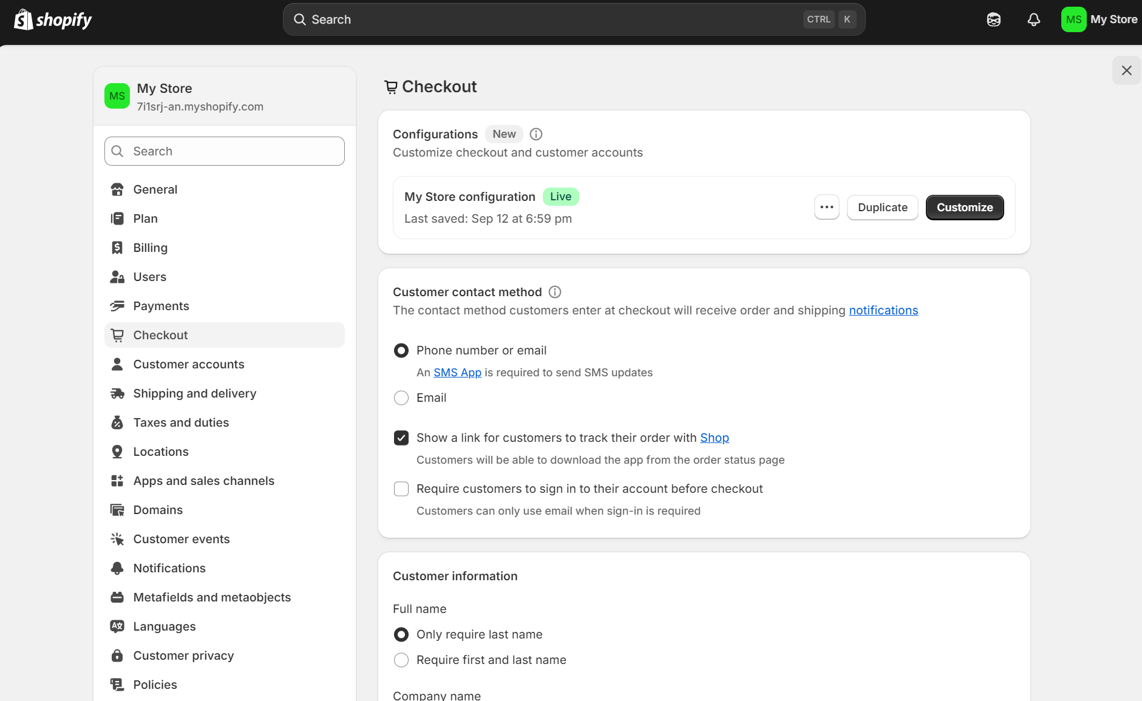Select Require first and last name
The height and width of the screenshot is (701, 1142).
401,660
